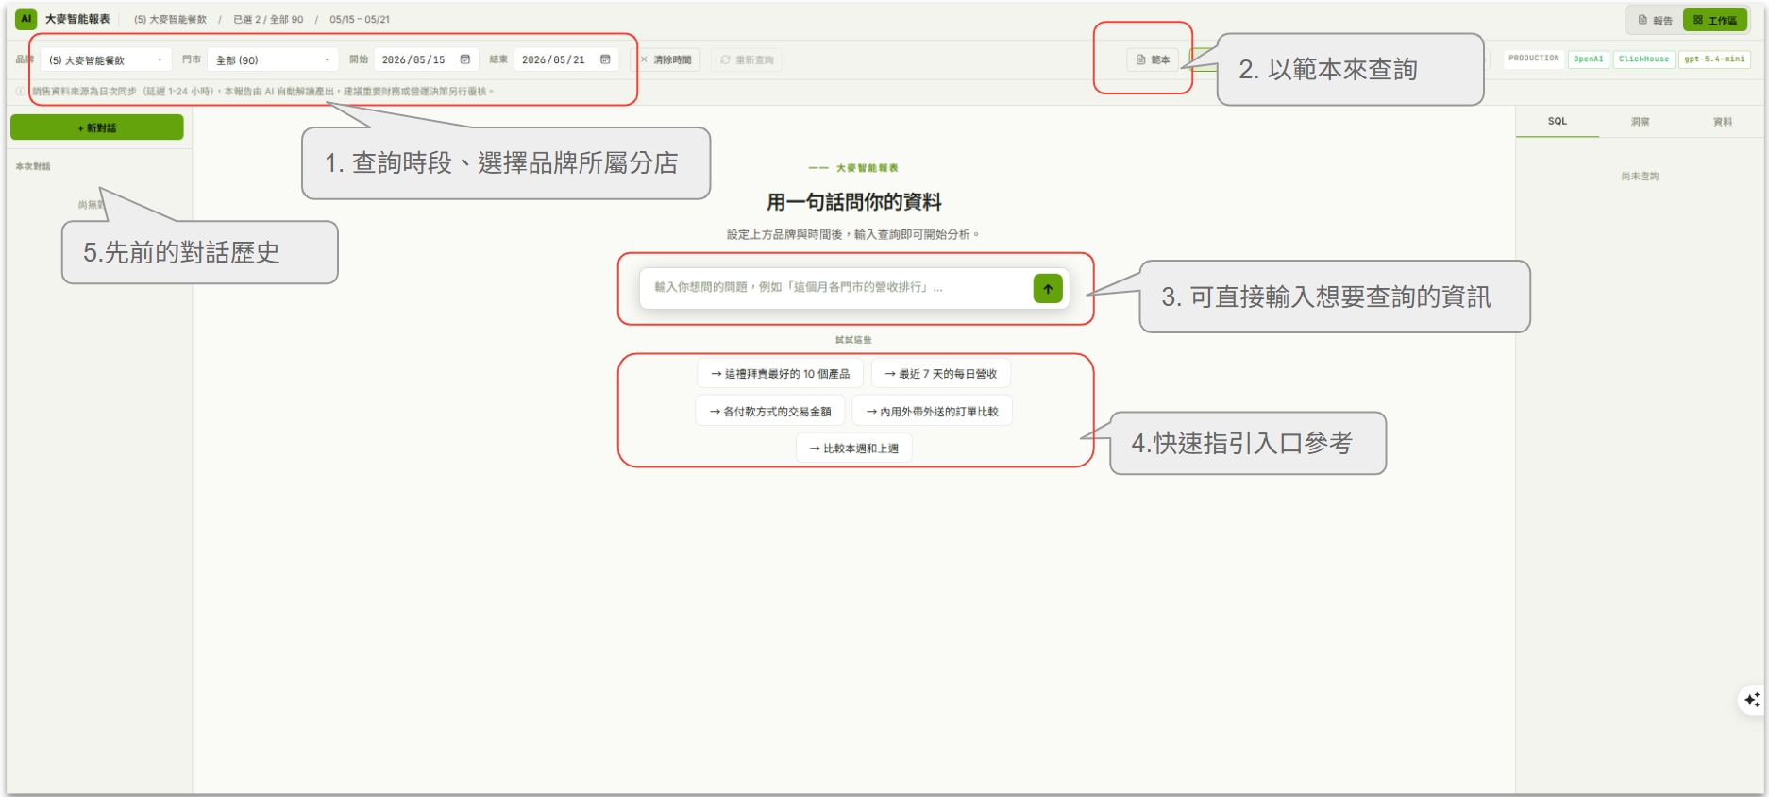1769x797 pixels.
Task: Click the end date field 2026/05/21
Action: point(566,59)
